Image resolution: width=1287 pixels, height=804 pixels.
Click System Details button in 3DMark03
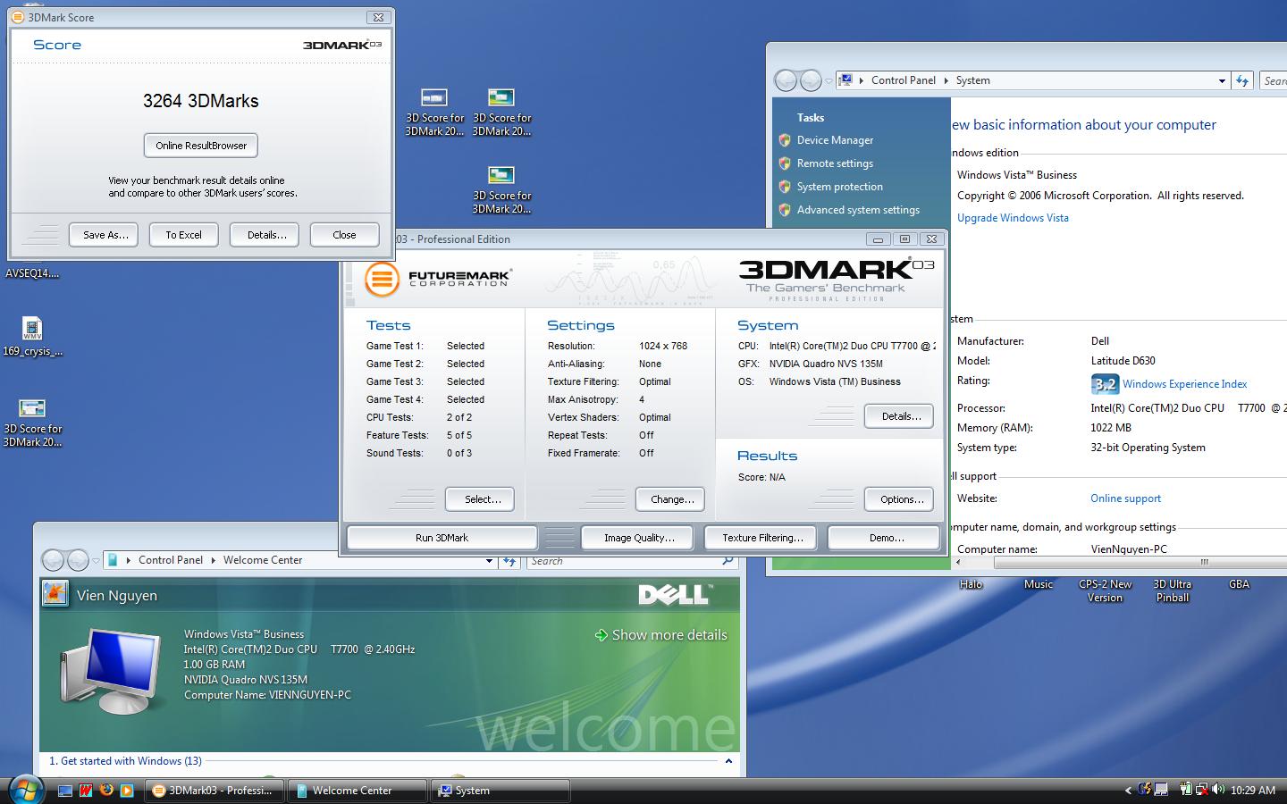point(901,416)
